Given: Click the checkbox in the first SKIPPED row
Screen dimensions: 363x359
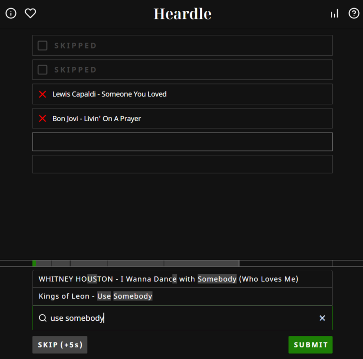Looking at the screenshot, I should point(43,46).
